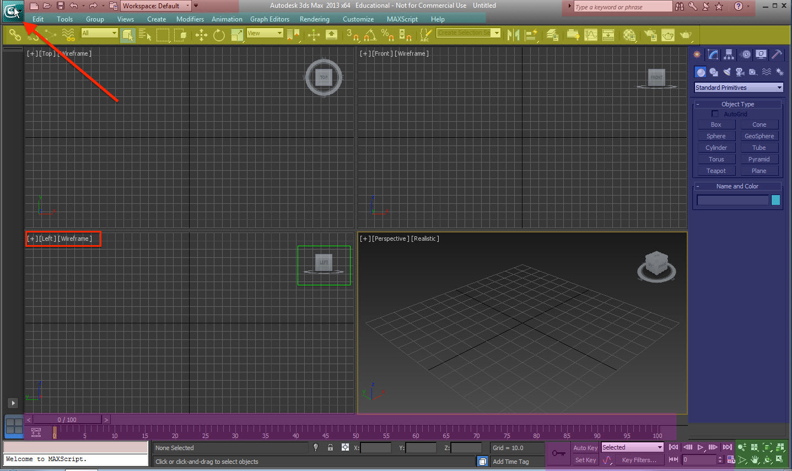The width and height of the screenshot is (792, 471).
Task: Click the Align tool icon
Action: 531,35
